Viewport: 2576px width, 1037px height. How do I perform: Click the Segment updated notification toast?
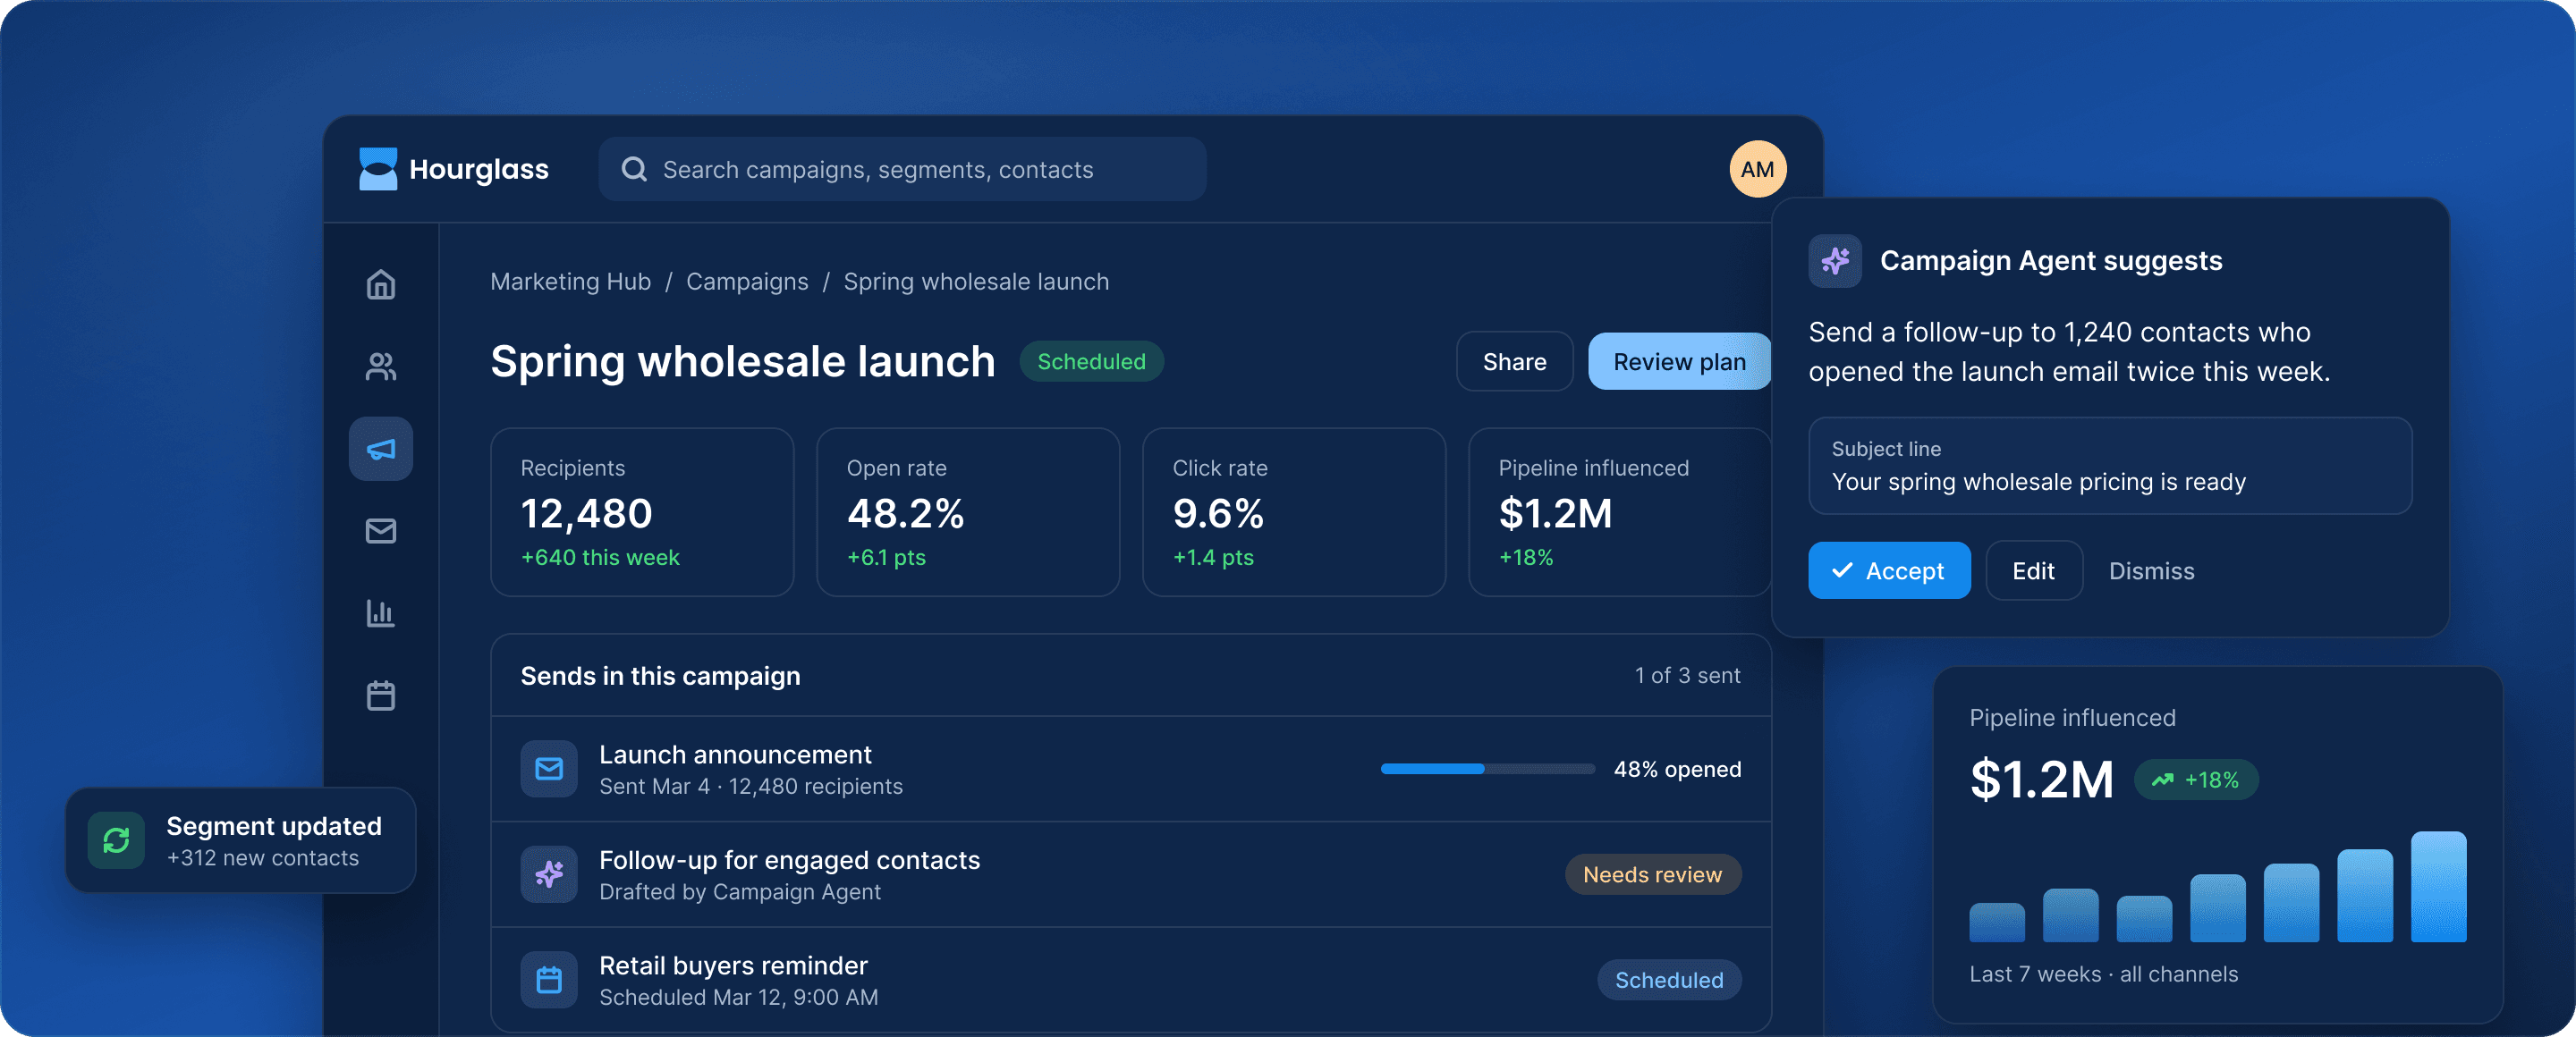point(240,840)
